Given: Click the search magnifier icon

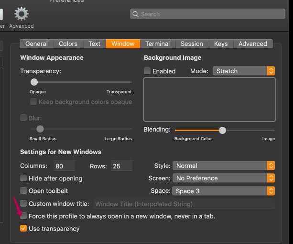Looking at the screenshot, I should pyautogui.click(x=135, y=14).
